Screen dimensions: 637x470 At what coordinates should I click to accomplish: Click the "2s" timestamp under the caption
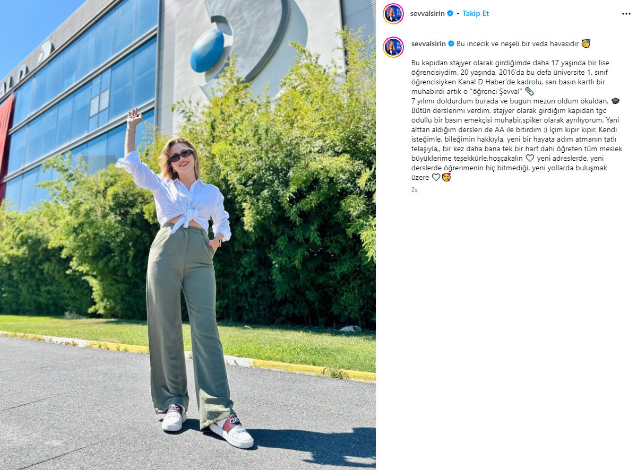click(x=414, y=190)
